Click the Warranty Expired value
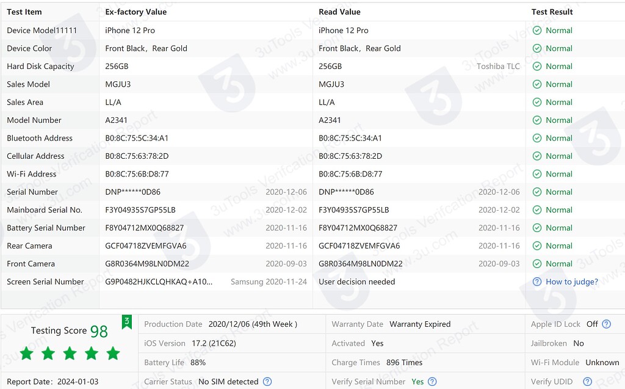 point(420,324)
